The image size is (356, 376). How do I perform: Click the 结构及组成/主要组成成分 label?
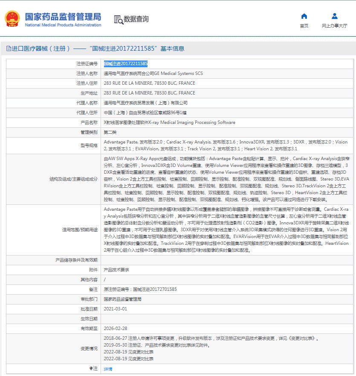(73, 179)
